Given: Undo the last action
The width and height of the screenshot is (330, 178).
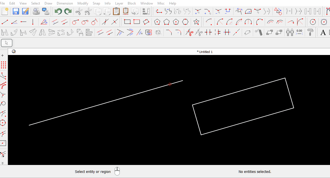Looking at the screenshot, I should (58, 11).
